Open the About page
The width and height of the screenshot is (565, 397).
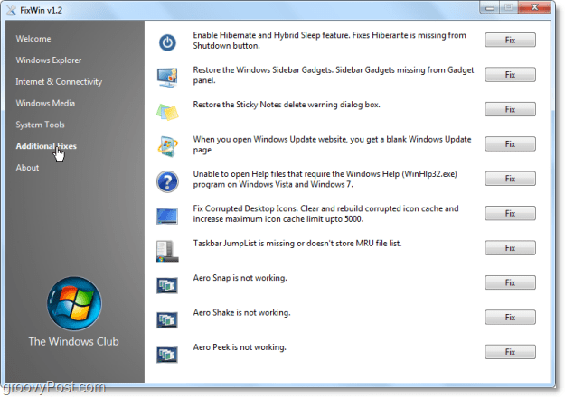27,168
